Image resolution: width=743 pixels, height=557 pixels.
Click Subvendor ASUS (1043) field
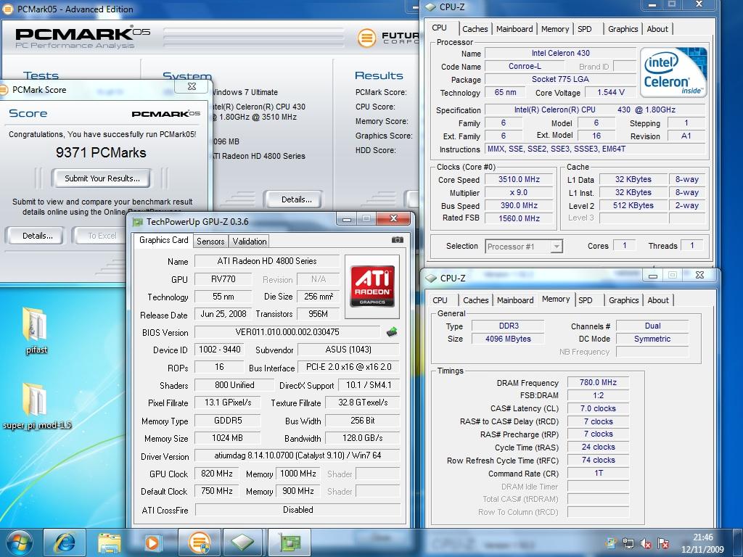348,350
